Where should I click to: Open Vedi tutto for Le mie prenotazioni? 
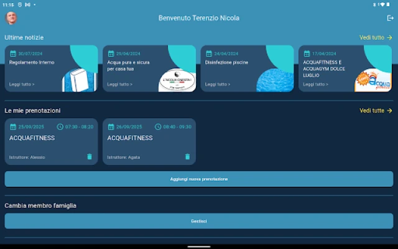(x=376, y=110)
